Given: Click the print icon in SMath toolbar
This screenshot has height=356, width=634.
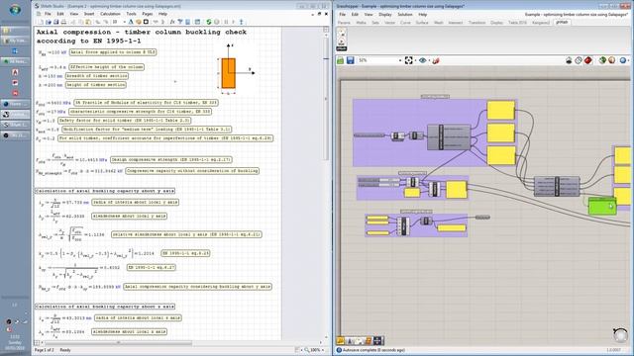Looking at the screenshot, I should click(x=63, y=22).
